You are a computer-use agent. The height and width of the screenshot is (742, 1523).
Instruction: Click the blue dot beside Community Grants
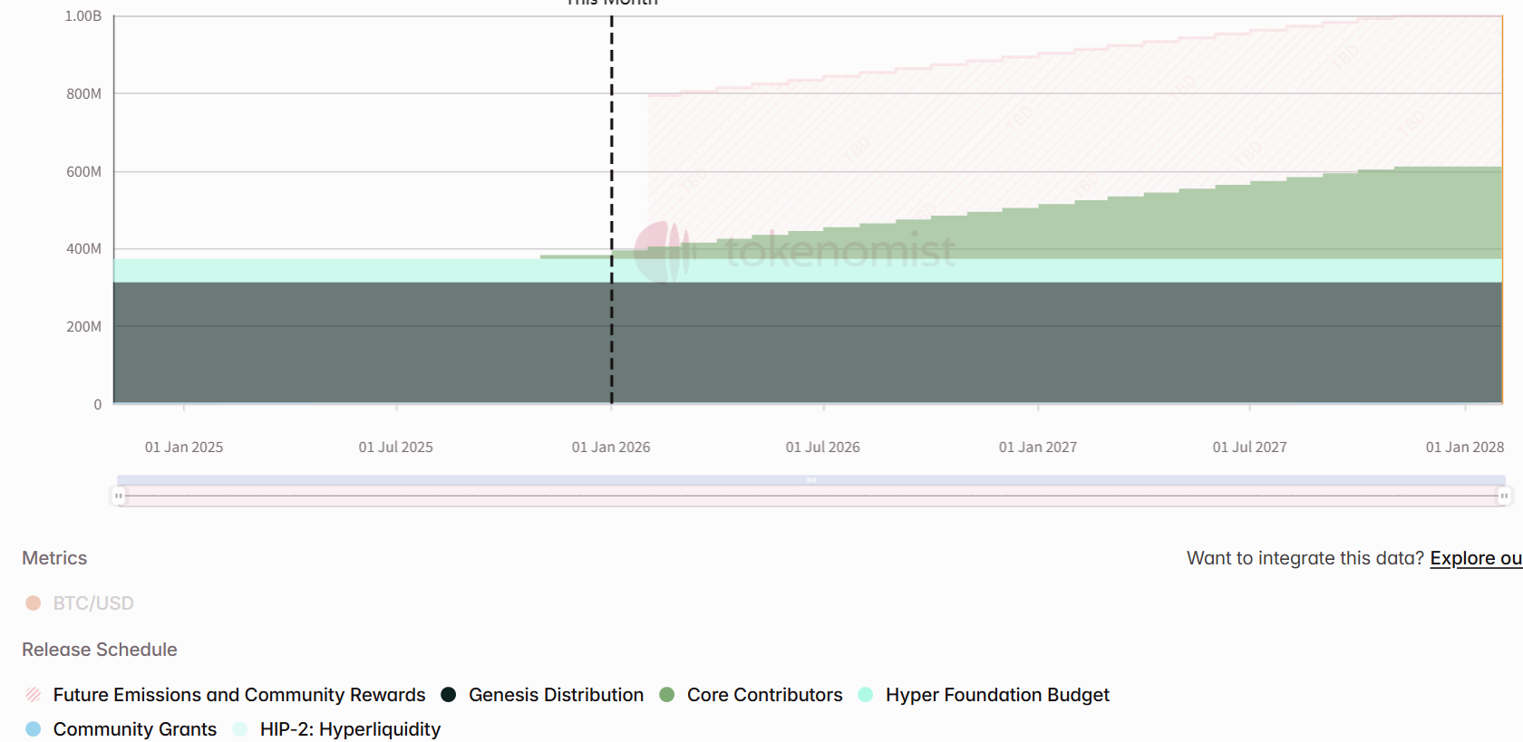(34, 729)
